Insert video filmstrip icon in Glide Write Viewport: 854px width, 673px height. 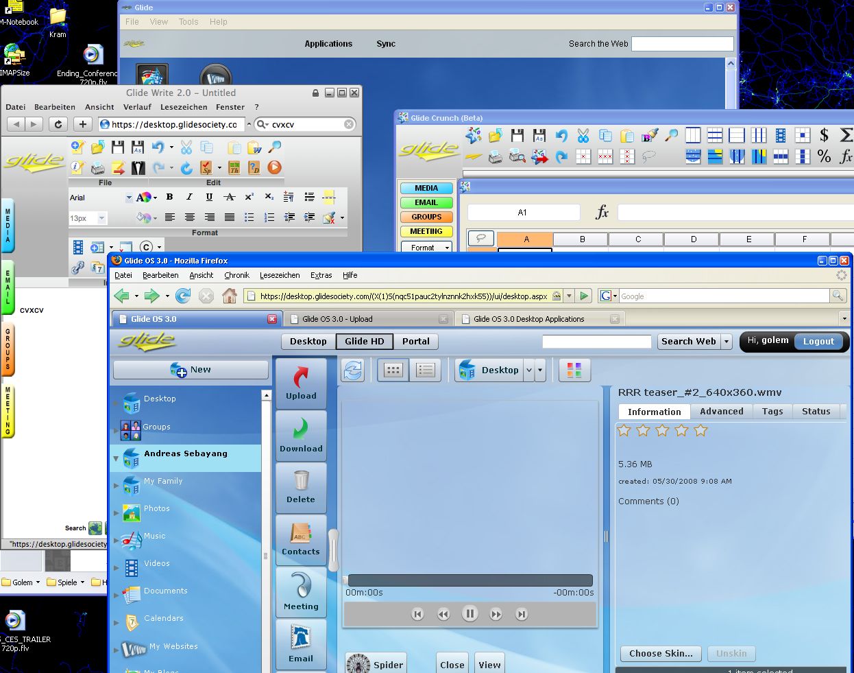[x=78, y=247]
